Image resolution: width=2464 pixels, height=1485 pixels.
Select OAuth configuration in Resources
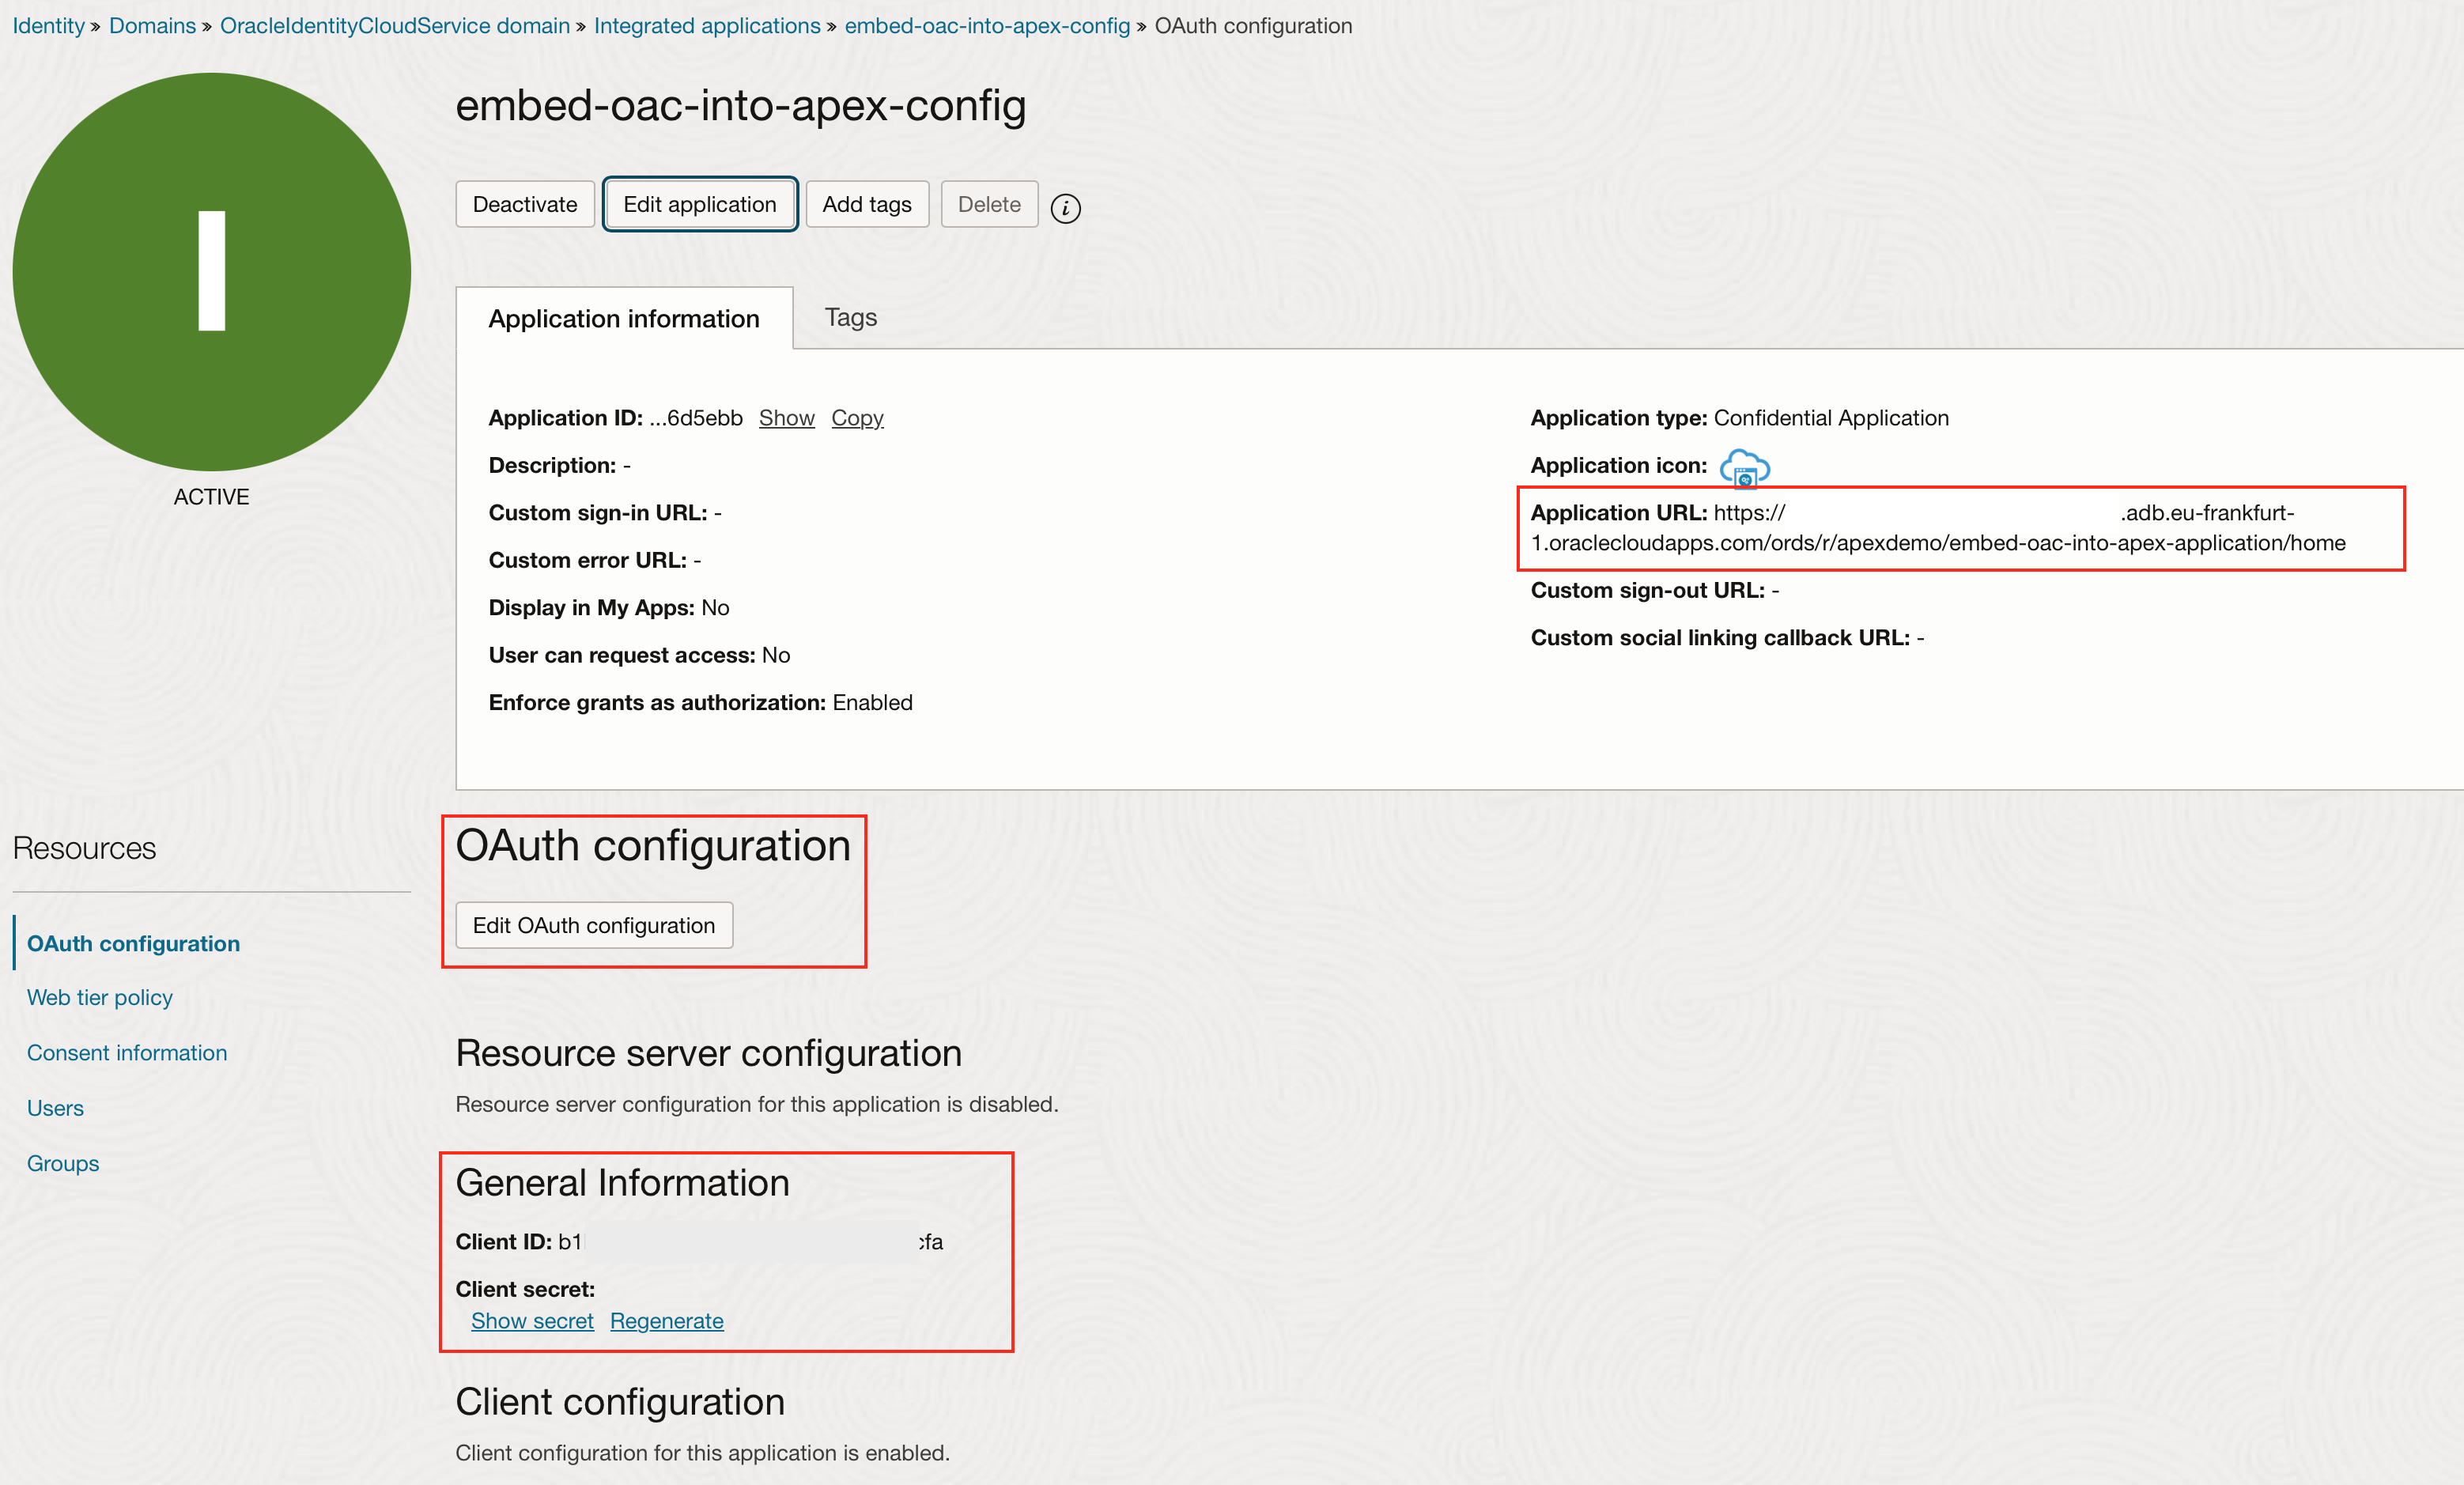point(133,943)
